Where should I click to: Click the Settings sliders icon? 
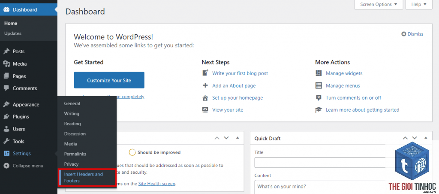click(x=6, y=153)
